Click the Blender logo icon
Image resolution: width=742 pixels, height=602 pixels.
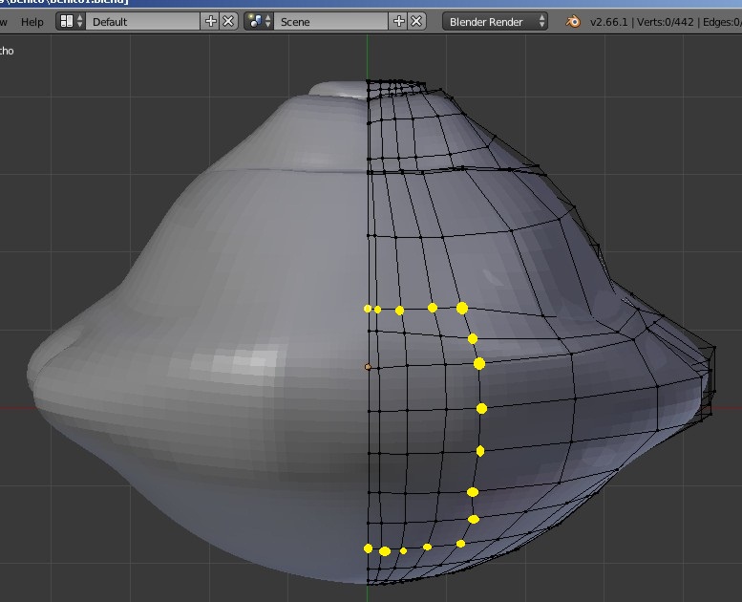point(573,21)
